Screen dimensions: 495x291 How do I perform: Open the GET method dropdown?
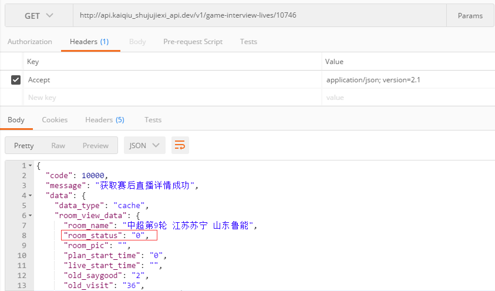39,15
